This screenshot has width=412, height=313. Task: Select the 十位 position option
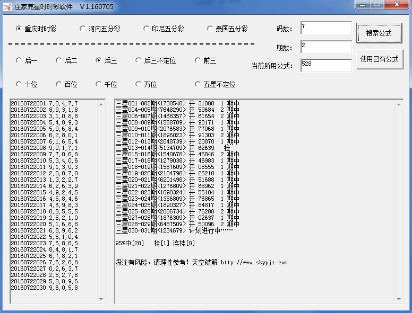pyautogui.click(x=19, y=84)
